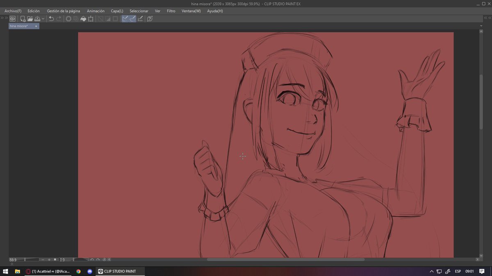Close the hina misora tab
This screenshot has width=492, height=276.
(36, 26)
